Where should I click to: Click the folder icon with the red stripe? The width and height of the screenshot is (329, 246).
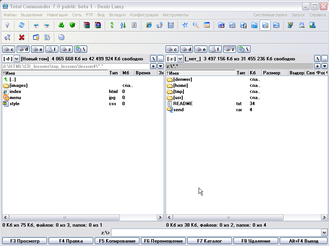(x=221, y=25)
